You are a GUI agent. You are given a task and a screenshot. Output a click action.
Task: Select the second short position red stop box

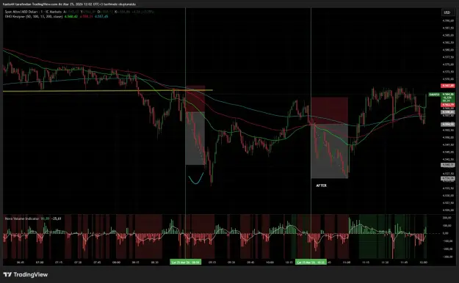coord(329,111)
